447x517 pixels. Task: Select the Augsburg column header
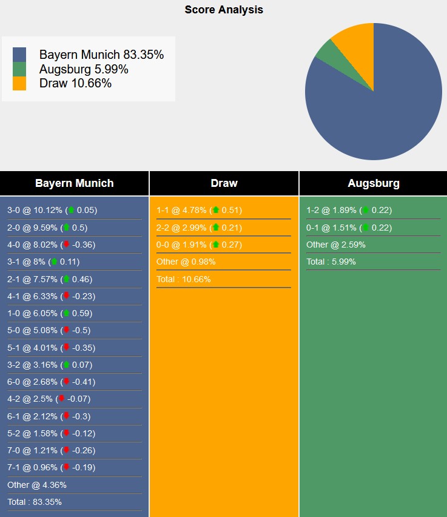click(373, 183)
